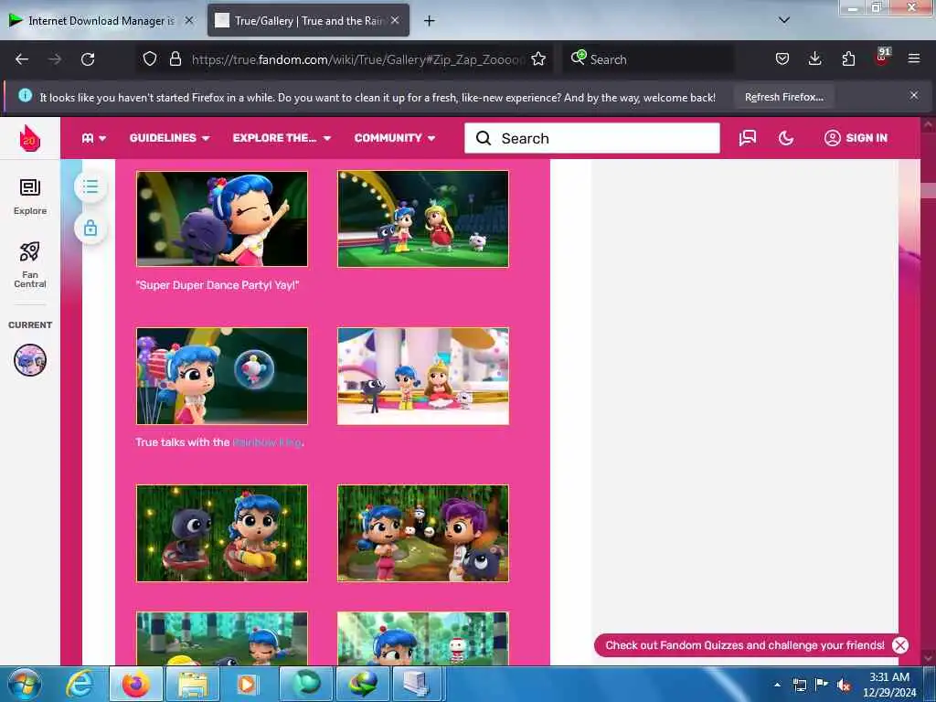Screen dimensions: 936x702
Task: Open thumbnail of True talking with Rainbow King
Action: [222, 376]
